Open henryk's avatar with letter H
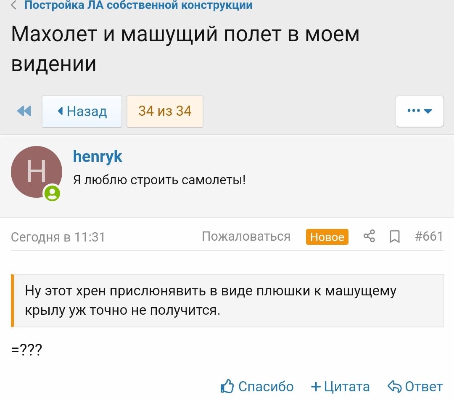The image size is (454, 401). click(x=37, y=172)
